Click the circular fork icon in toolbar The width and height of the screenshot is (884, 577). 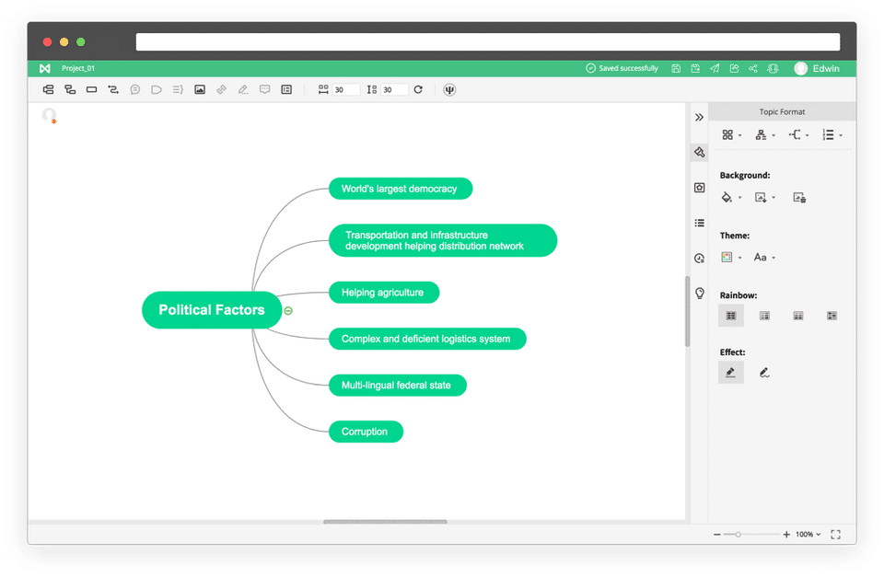(x=449, y=89)
